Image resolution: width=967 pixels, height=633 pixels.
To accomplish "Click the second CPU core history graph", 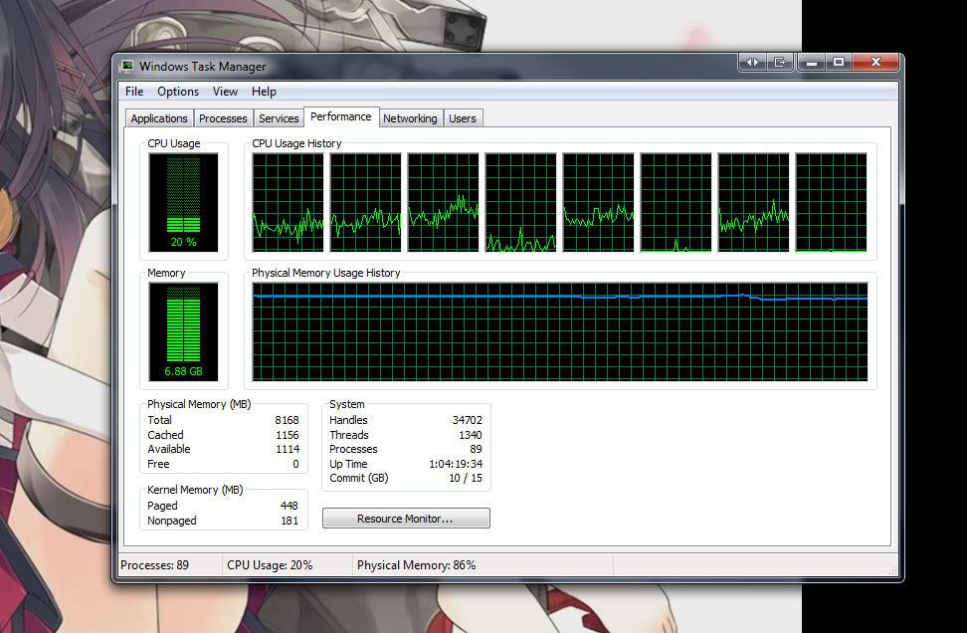I will pyautogui.click(x=366, y=202).
